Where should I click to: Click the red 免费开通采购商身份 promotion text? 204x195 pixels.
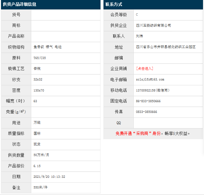click(138, 133)
